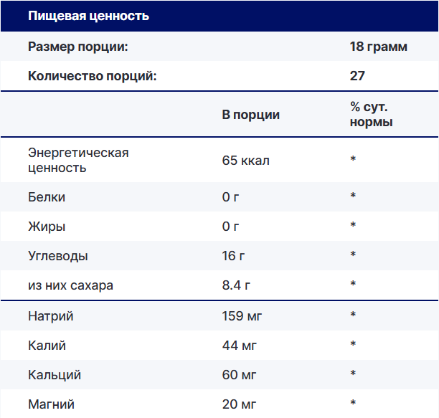439x418 pixels.
Task: Click the "% сут. нормы" column header
Action: click(x=371, y=115)
